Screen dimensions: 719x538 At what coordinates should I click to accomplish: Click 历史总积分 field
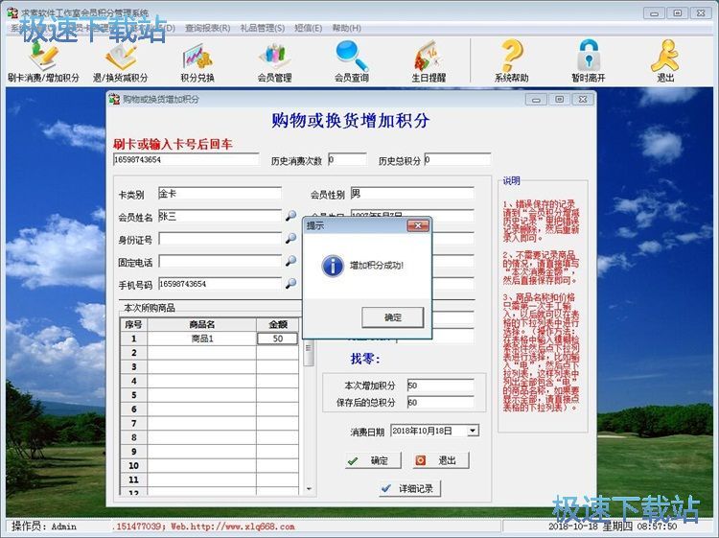click(x=457, y=159)
